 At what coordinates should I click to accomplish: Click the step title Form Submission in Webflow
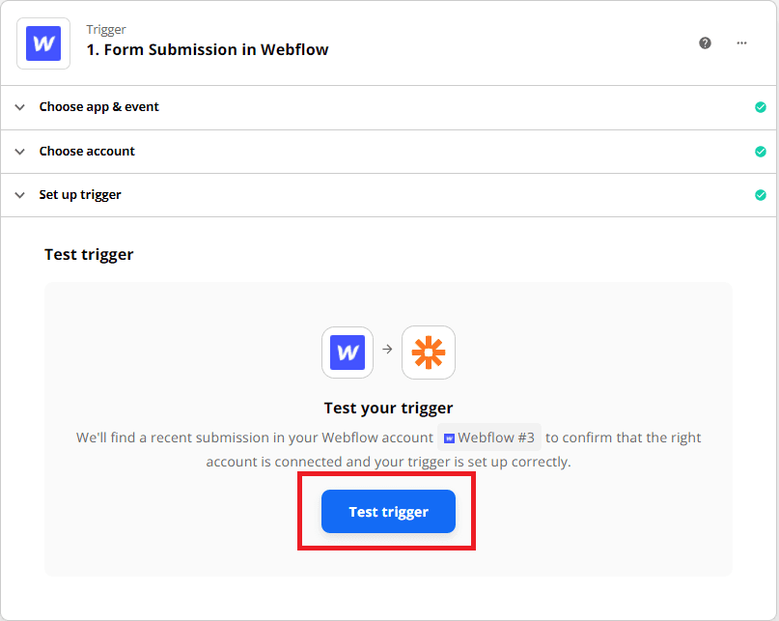coord(208,50)
